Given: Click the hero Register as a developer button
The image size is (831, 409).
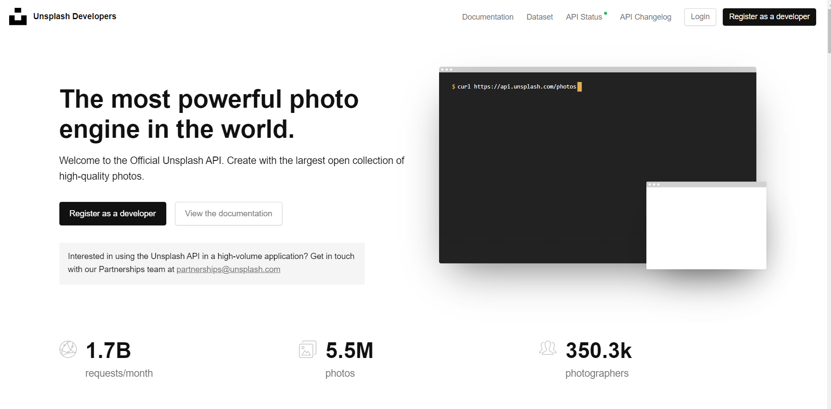Looking at the screenshot, I should click(113, 214).
